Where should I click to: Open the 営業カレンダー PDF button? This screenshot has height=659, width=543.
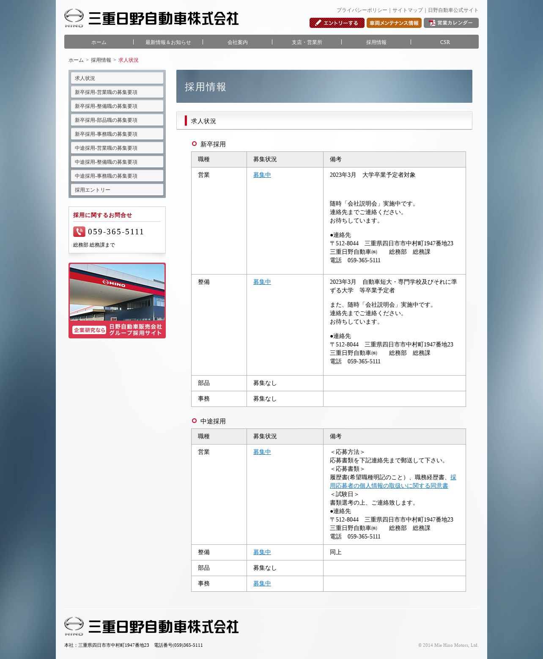click(451, 23)
